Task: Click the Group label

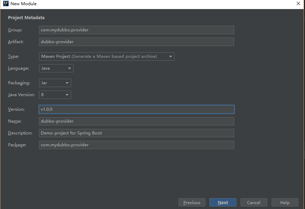Action: tap(15, 30)
